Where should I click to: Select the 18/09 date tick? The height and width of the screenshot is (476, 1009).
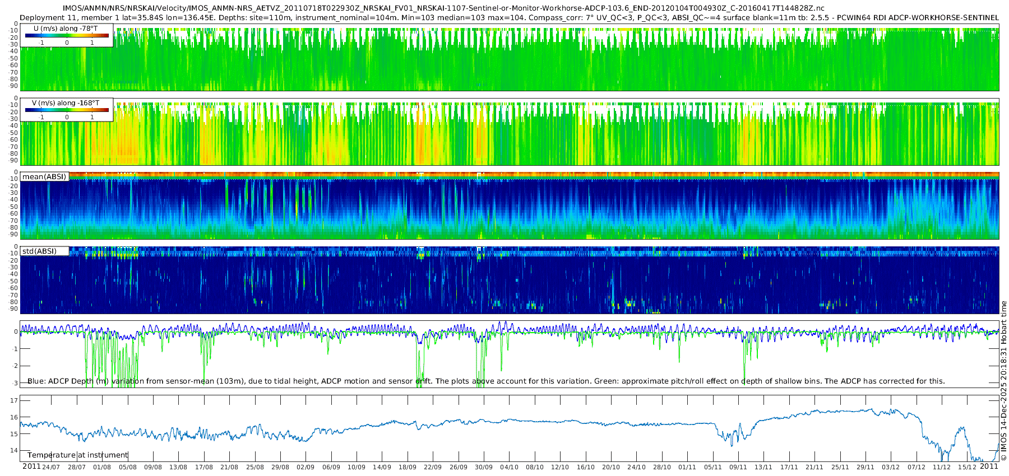[x=407, y=467]
